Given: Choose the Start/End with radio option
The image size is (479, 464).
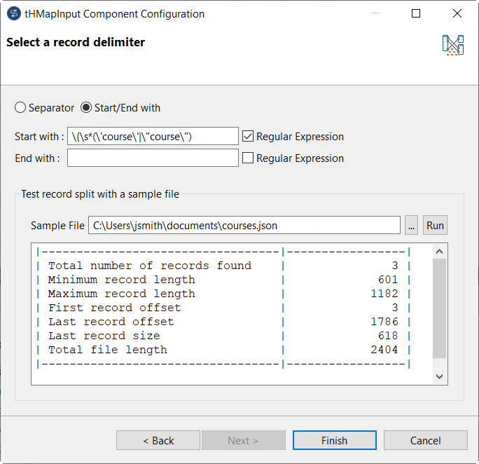Looking at the screenshot, I should tap(87, 108).
